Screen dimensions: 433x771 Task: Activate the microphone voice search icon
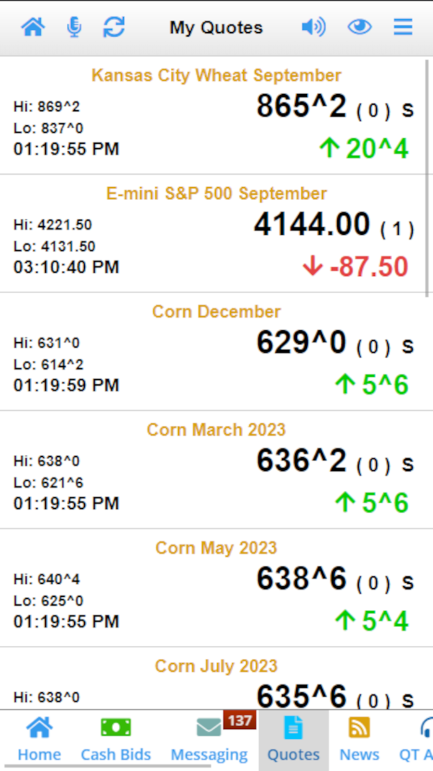point(74,27)
